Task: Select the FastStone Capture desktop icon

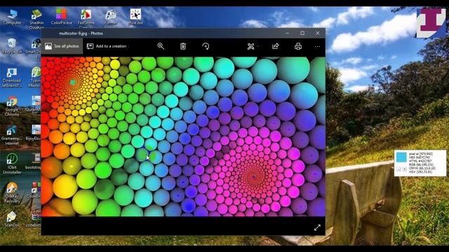Action: pos(86,19)
